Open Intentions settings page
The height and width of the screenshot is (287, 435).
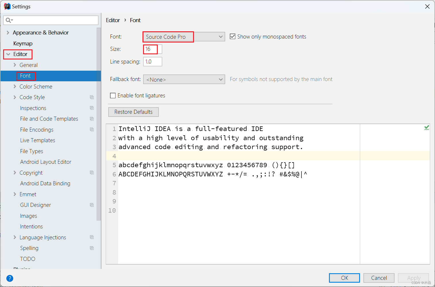pyautogui.click(x=31, y=227)
